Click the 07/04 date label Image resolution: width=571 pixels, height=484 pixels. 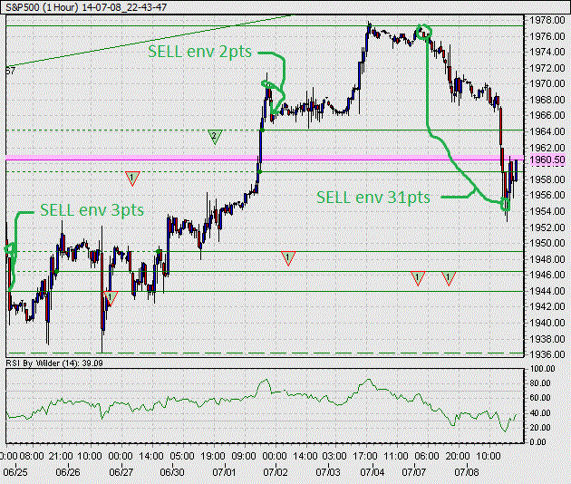click(373, 472)
